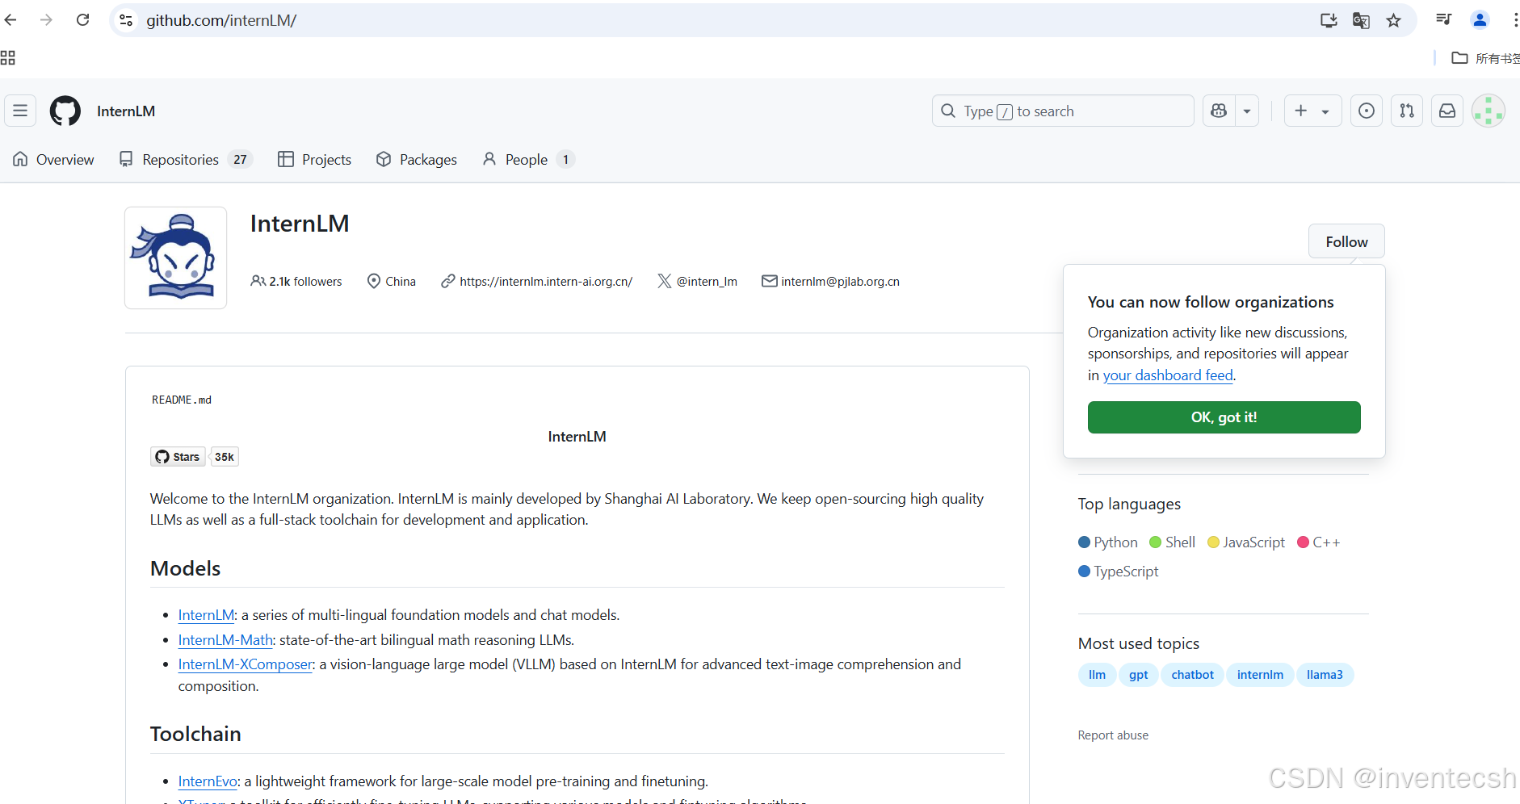Open the Chrome profile avatar

(x=1480, y=20)
